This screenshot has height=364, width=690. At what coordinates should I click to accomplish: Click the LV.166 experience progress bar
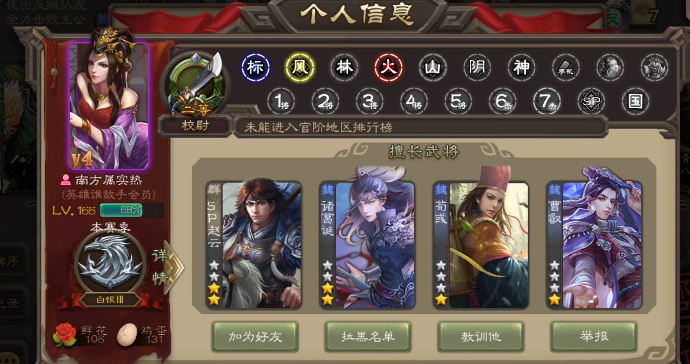(x=132, y=210)
